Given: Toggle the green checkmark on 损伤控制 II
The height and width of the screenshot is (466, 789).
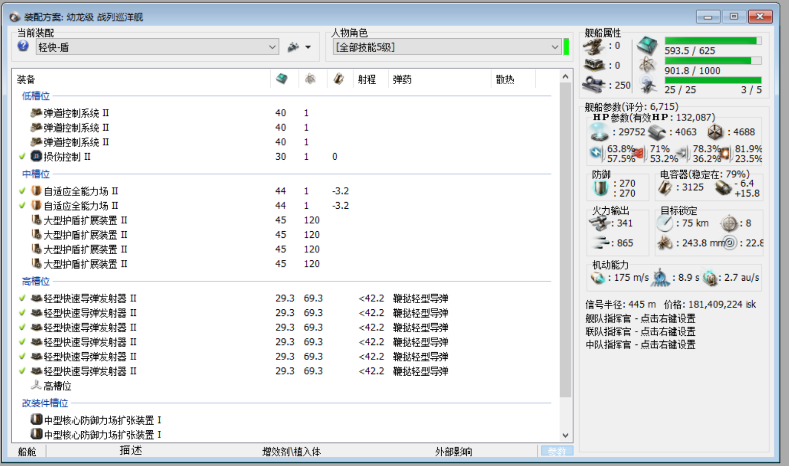Looking at the screenshot, I should [22, 156].
